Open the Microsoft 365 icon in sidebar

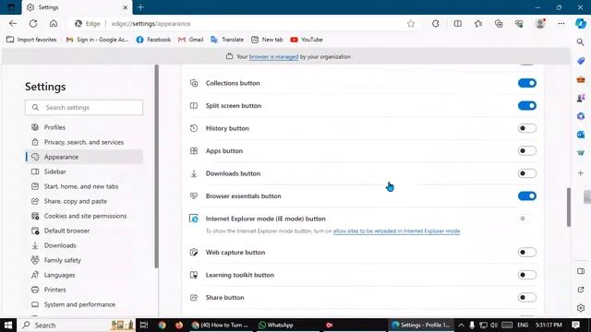coord(581,116)
